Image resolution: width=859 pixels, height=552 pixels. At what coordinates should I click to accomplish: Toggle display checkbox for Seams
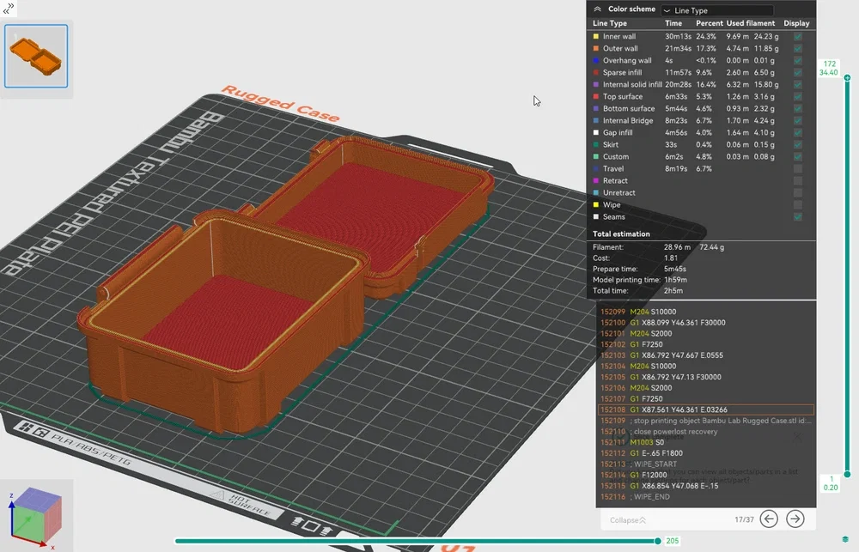(798, 217)
